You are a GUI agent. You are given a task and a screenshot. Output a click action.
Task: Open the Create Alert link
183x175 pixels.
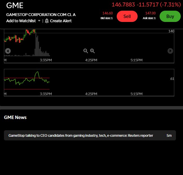(x=61, y=21)
